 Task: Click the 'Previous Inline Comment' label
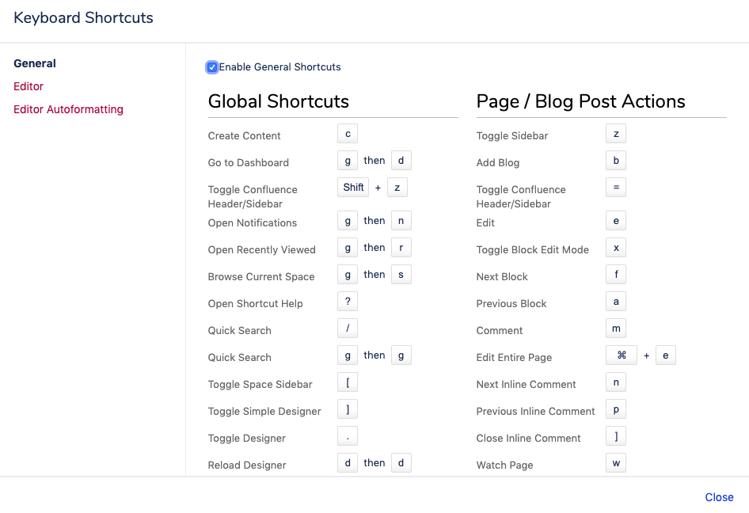(x=535, y=411)
